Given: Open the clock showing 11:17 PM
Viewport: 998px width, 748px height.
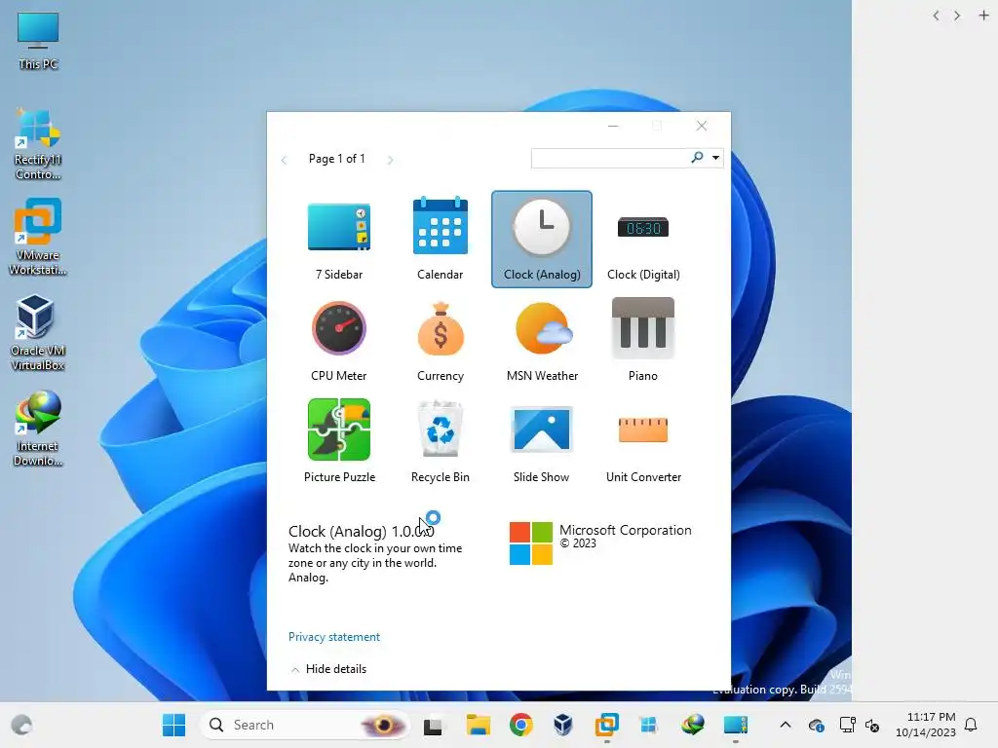Looking at the screenshot, I should pyautogui.click(x=926, y=725).
